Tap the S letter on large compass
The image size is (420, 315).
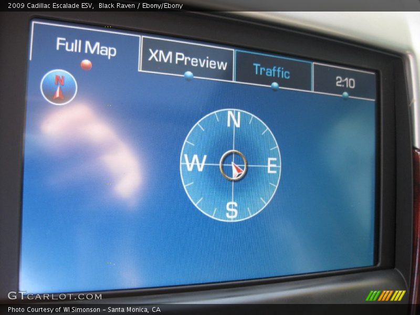pos(232,211)
